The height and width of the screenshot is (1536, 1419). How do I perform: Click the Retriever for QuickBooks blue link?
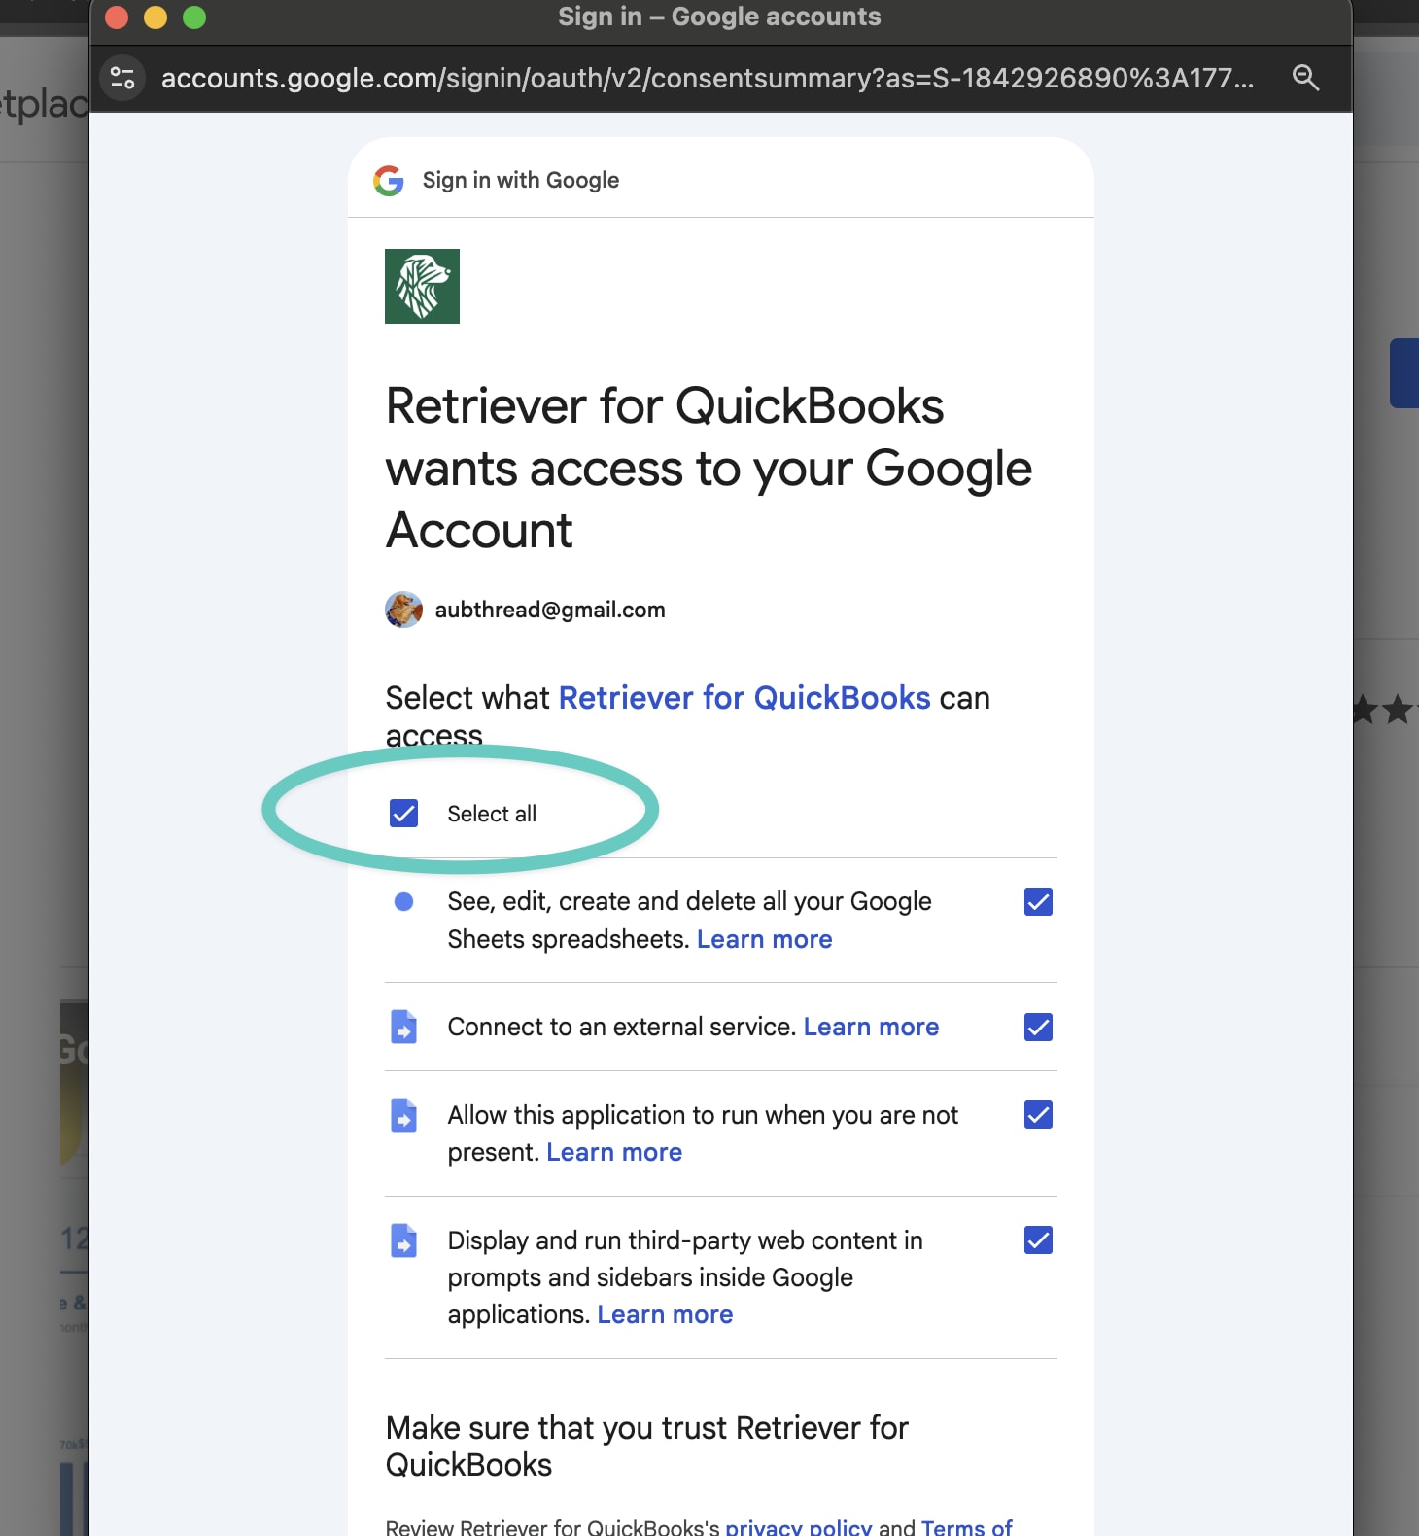pos(744,698)
